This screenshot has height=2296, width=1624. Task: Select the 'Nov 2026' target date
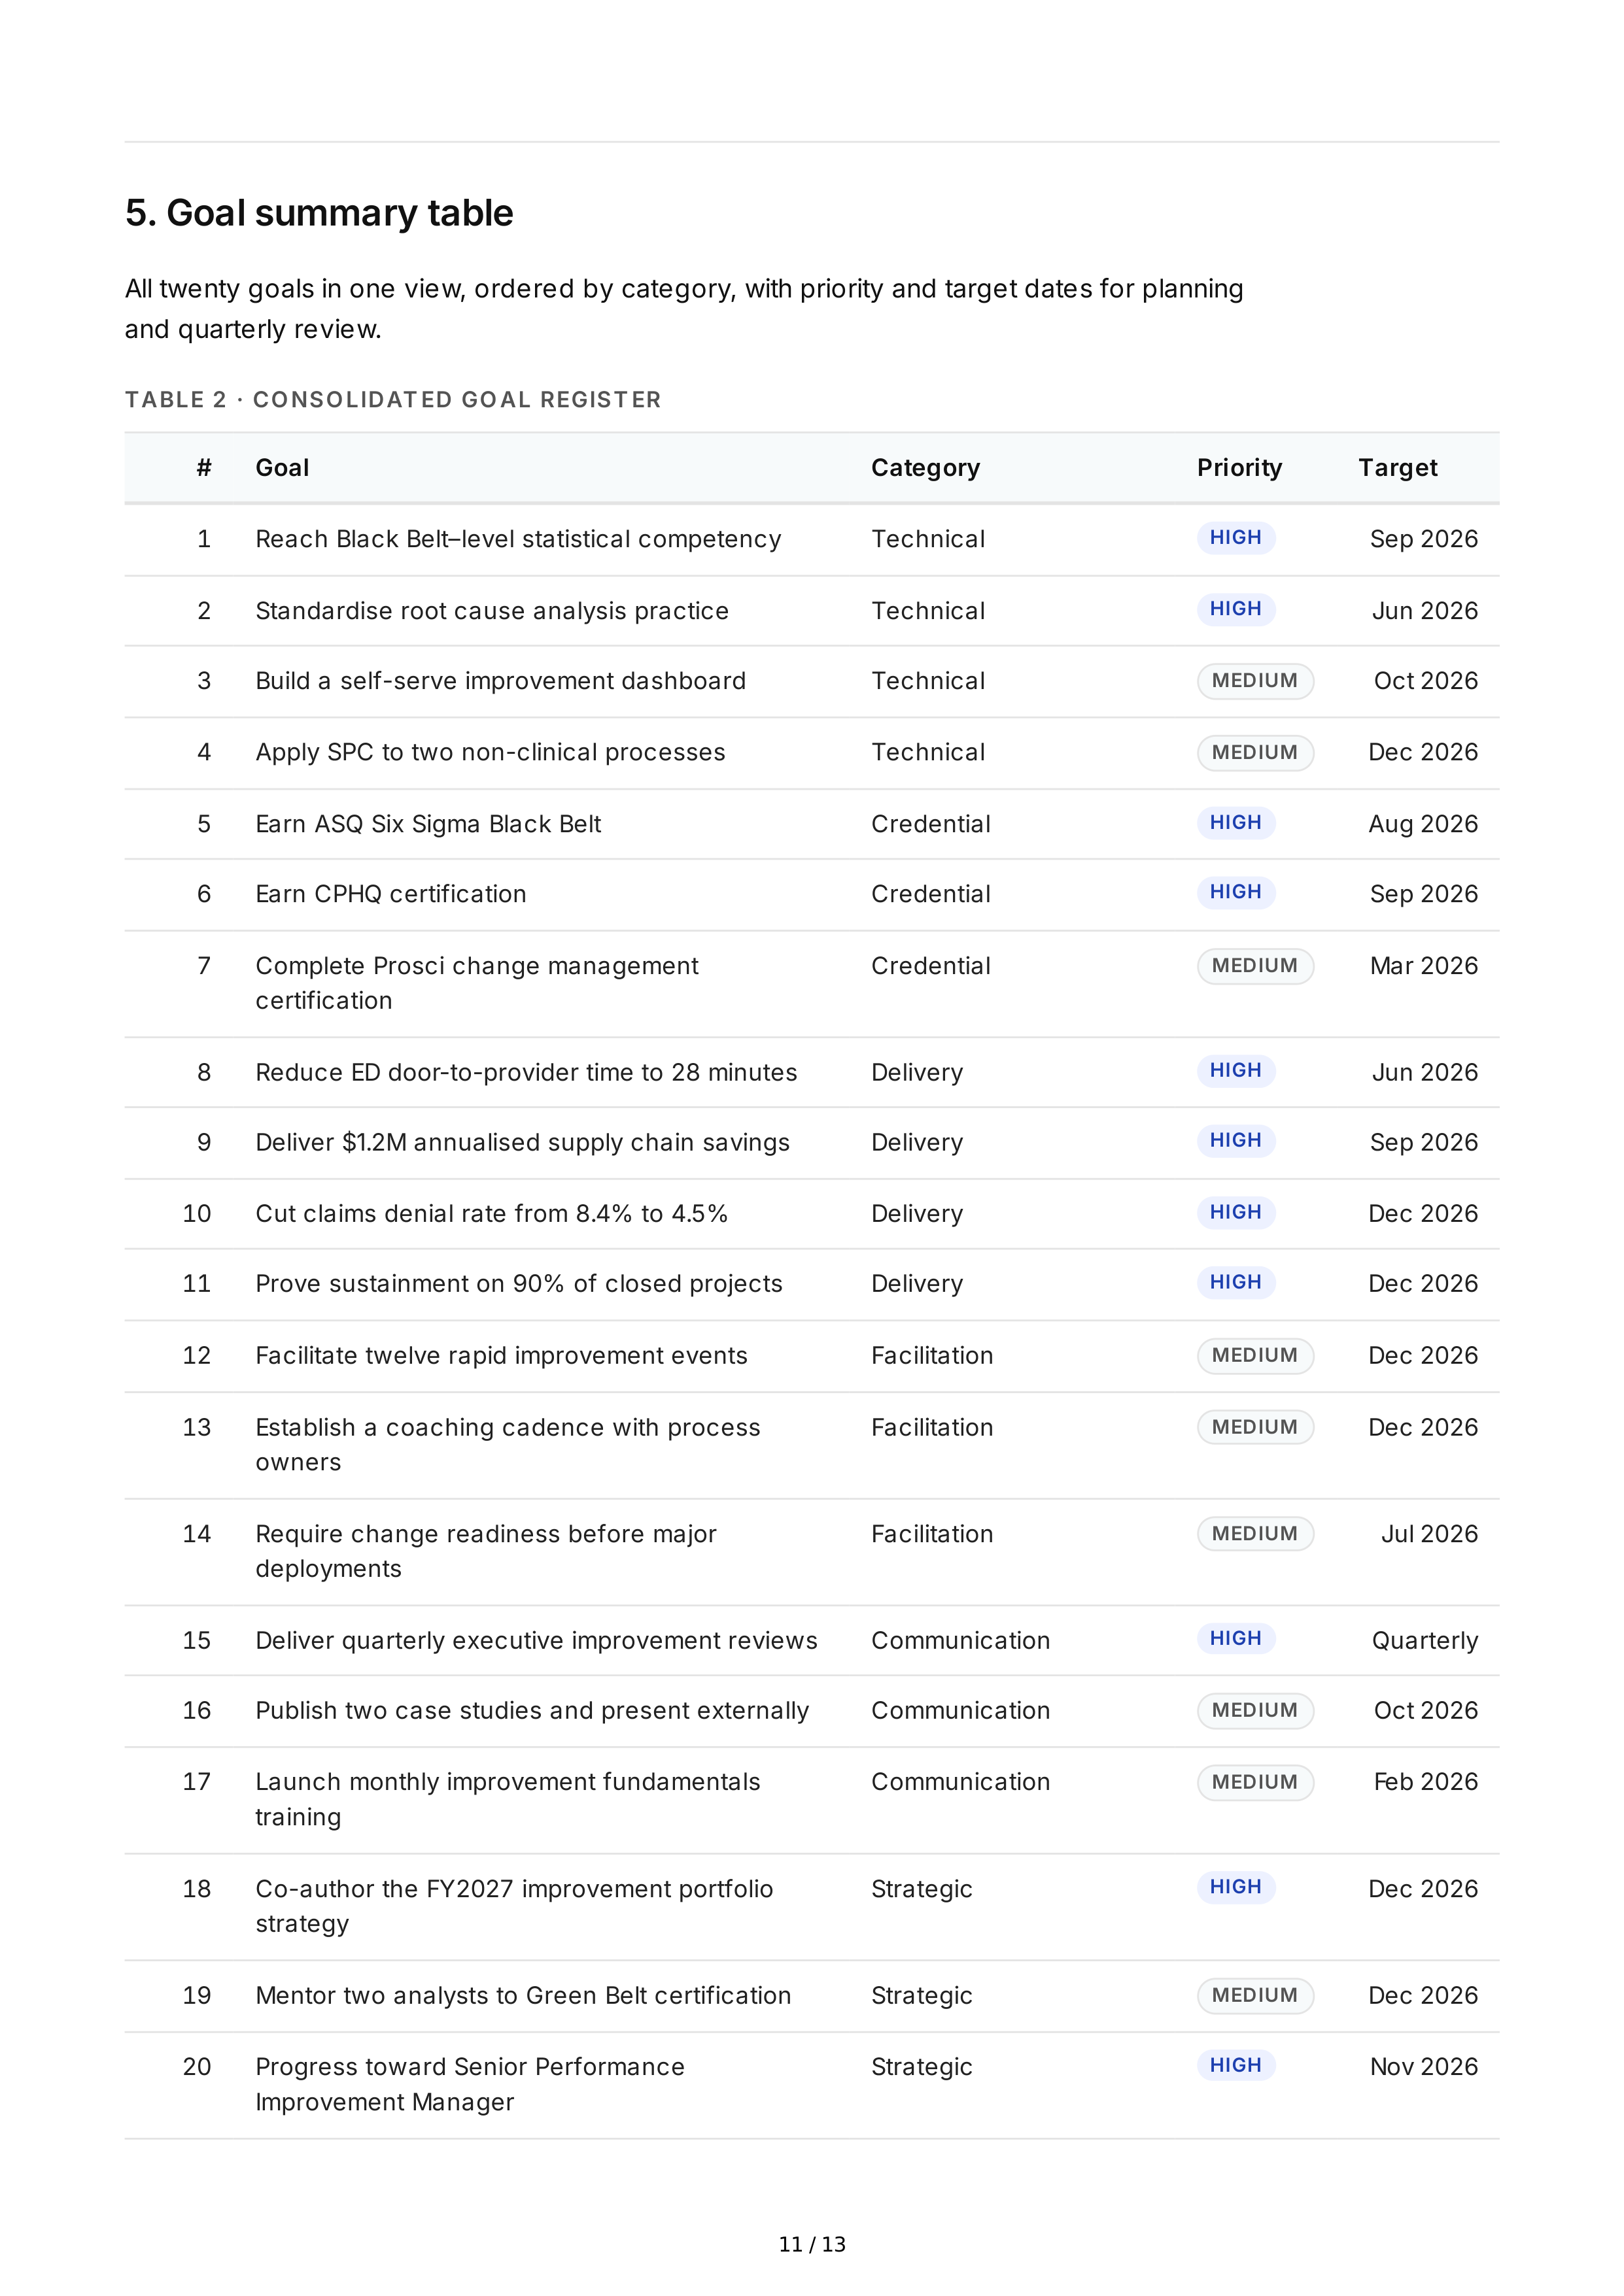[x=1424, y=2066]
